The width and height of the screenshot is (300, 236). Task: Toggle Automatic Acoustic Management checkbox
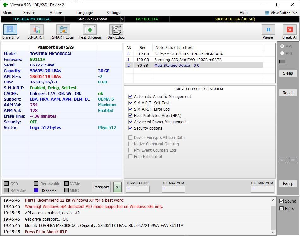[130, 96]
